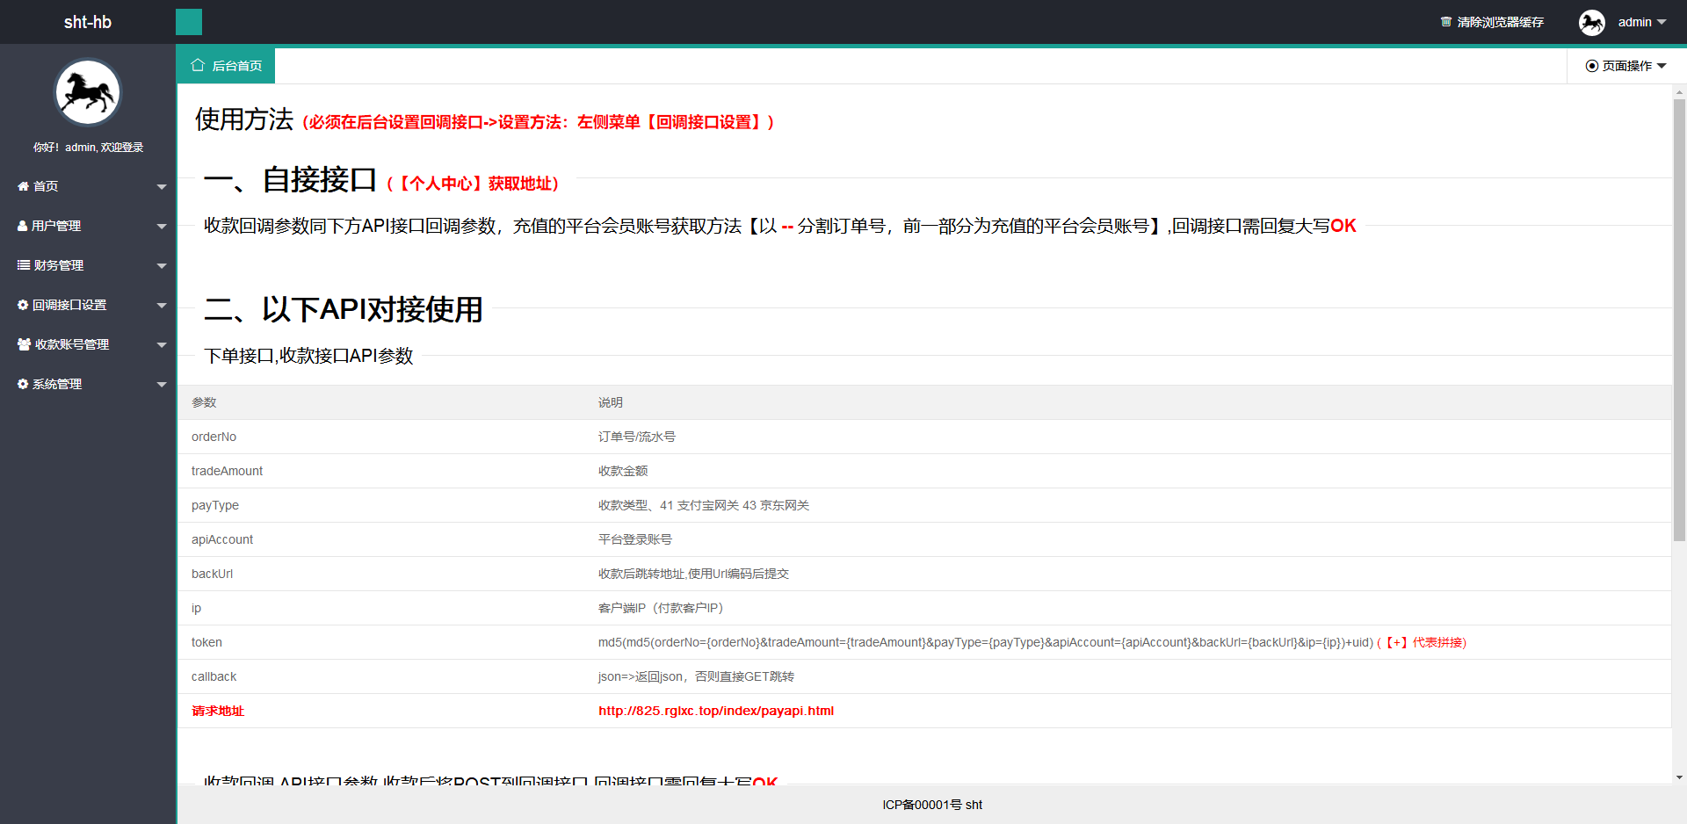Viewport: 1687px width, 824px height.
Task: Click the 用户管理 user icon
Action: click(x=23, y=226)
